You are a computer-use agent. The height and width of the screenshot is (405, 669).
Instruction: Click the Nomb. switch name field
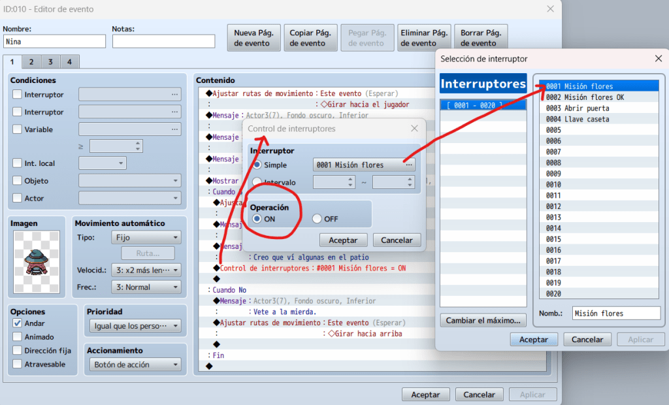pos(615,314)
